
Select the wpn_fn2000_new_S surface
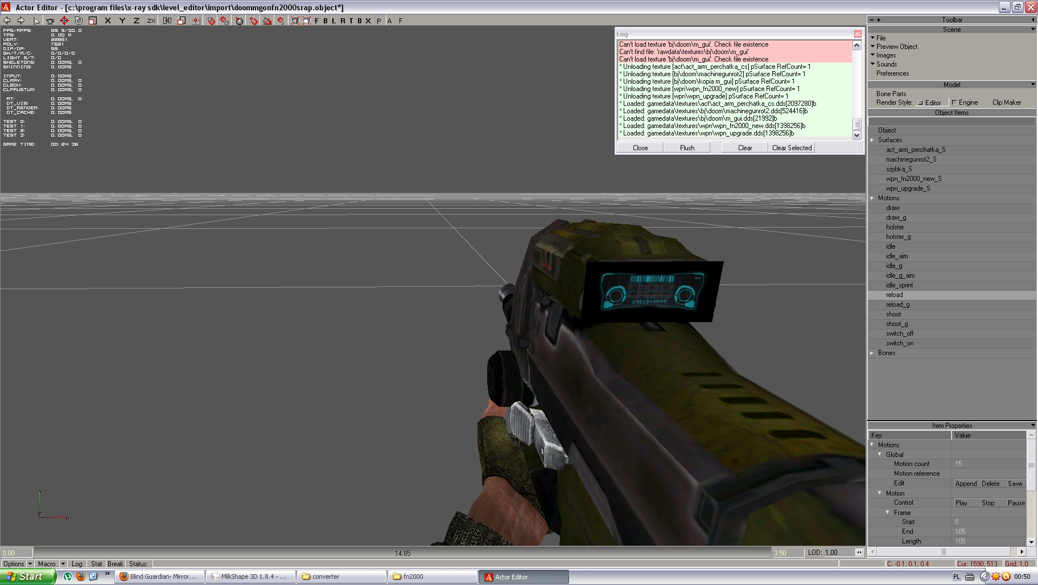[x=913, y=179]
